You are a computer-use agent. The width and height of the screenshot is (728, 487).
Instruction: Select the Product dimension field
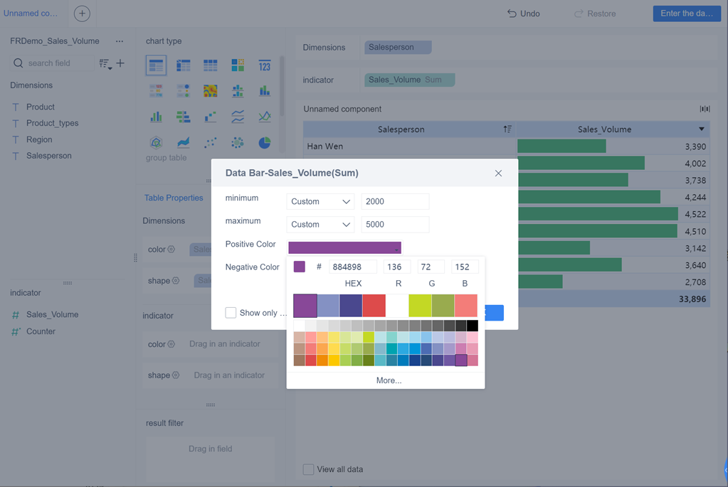click(x=41, y=107)
